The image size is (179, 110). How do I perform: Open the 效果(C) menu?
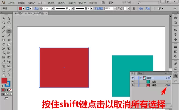62,3
